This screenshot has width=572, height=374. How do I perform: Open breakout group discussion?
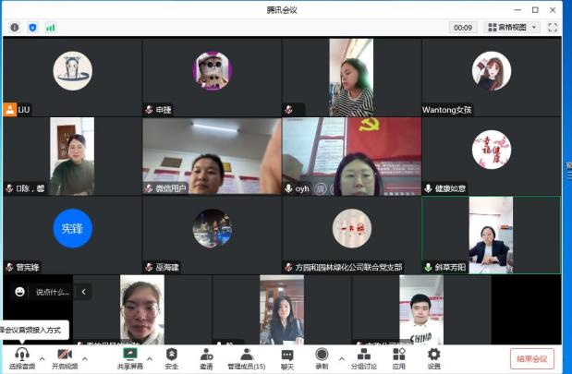(364, 358)
